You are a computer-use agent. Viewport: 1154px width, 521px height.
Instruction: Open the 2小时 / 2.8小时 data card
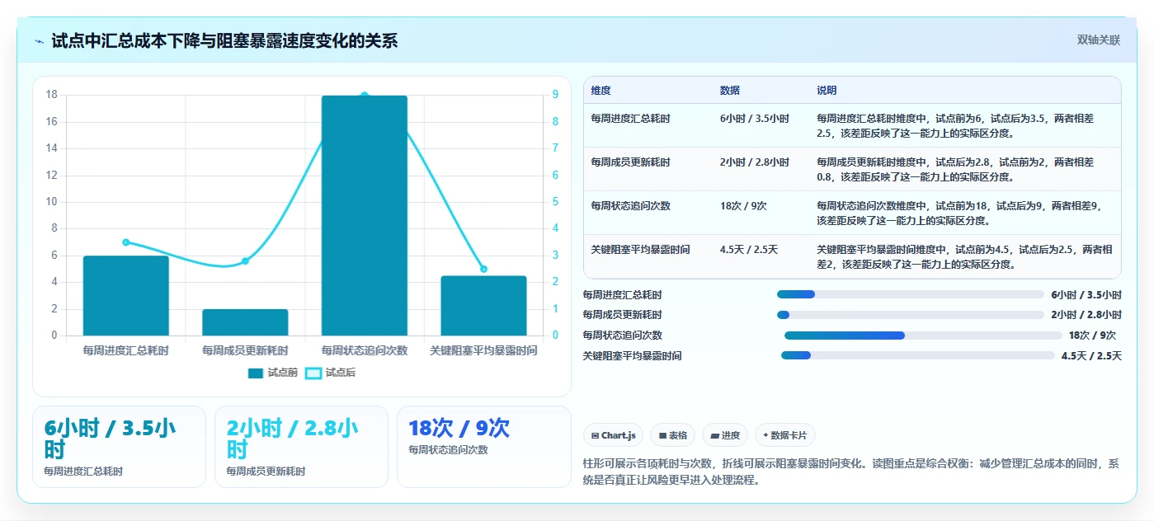tap(301, 447)
